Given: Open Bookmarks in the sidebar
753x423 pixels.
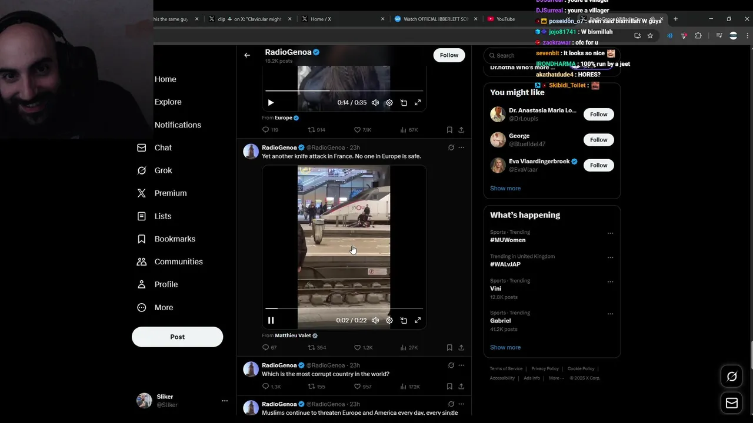Looking at the screenshot, I should click(x=166, y=239).
